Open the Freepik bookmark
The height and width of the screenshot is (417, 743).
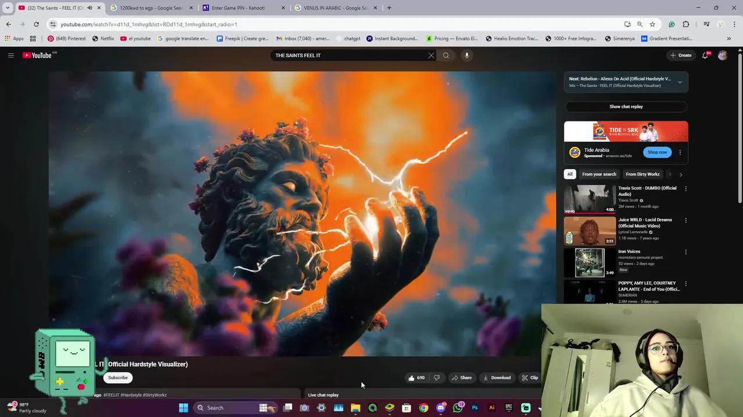[243, 39]
